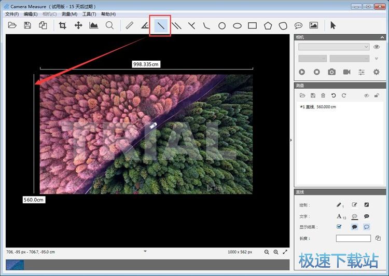Screen dimensions: 389x276
Task: Collapse the 相机 panel
Action: [382, 37]
